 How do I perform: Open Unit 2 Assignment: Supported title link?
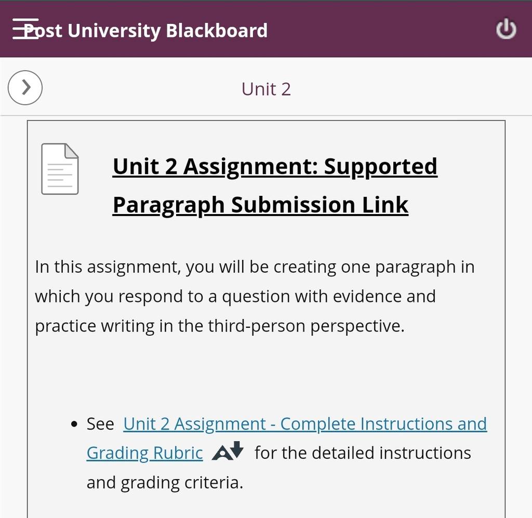click(275, 166)
